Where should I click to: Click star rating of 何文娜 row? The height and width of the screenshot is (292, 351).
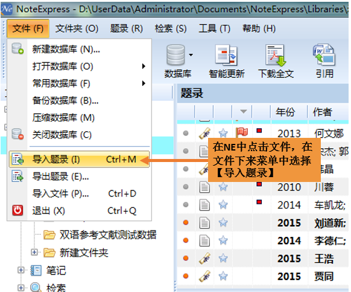point(223,133)
